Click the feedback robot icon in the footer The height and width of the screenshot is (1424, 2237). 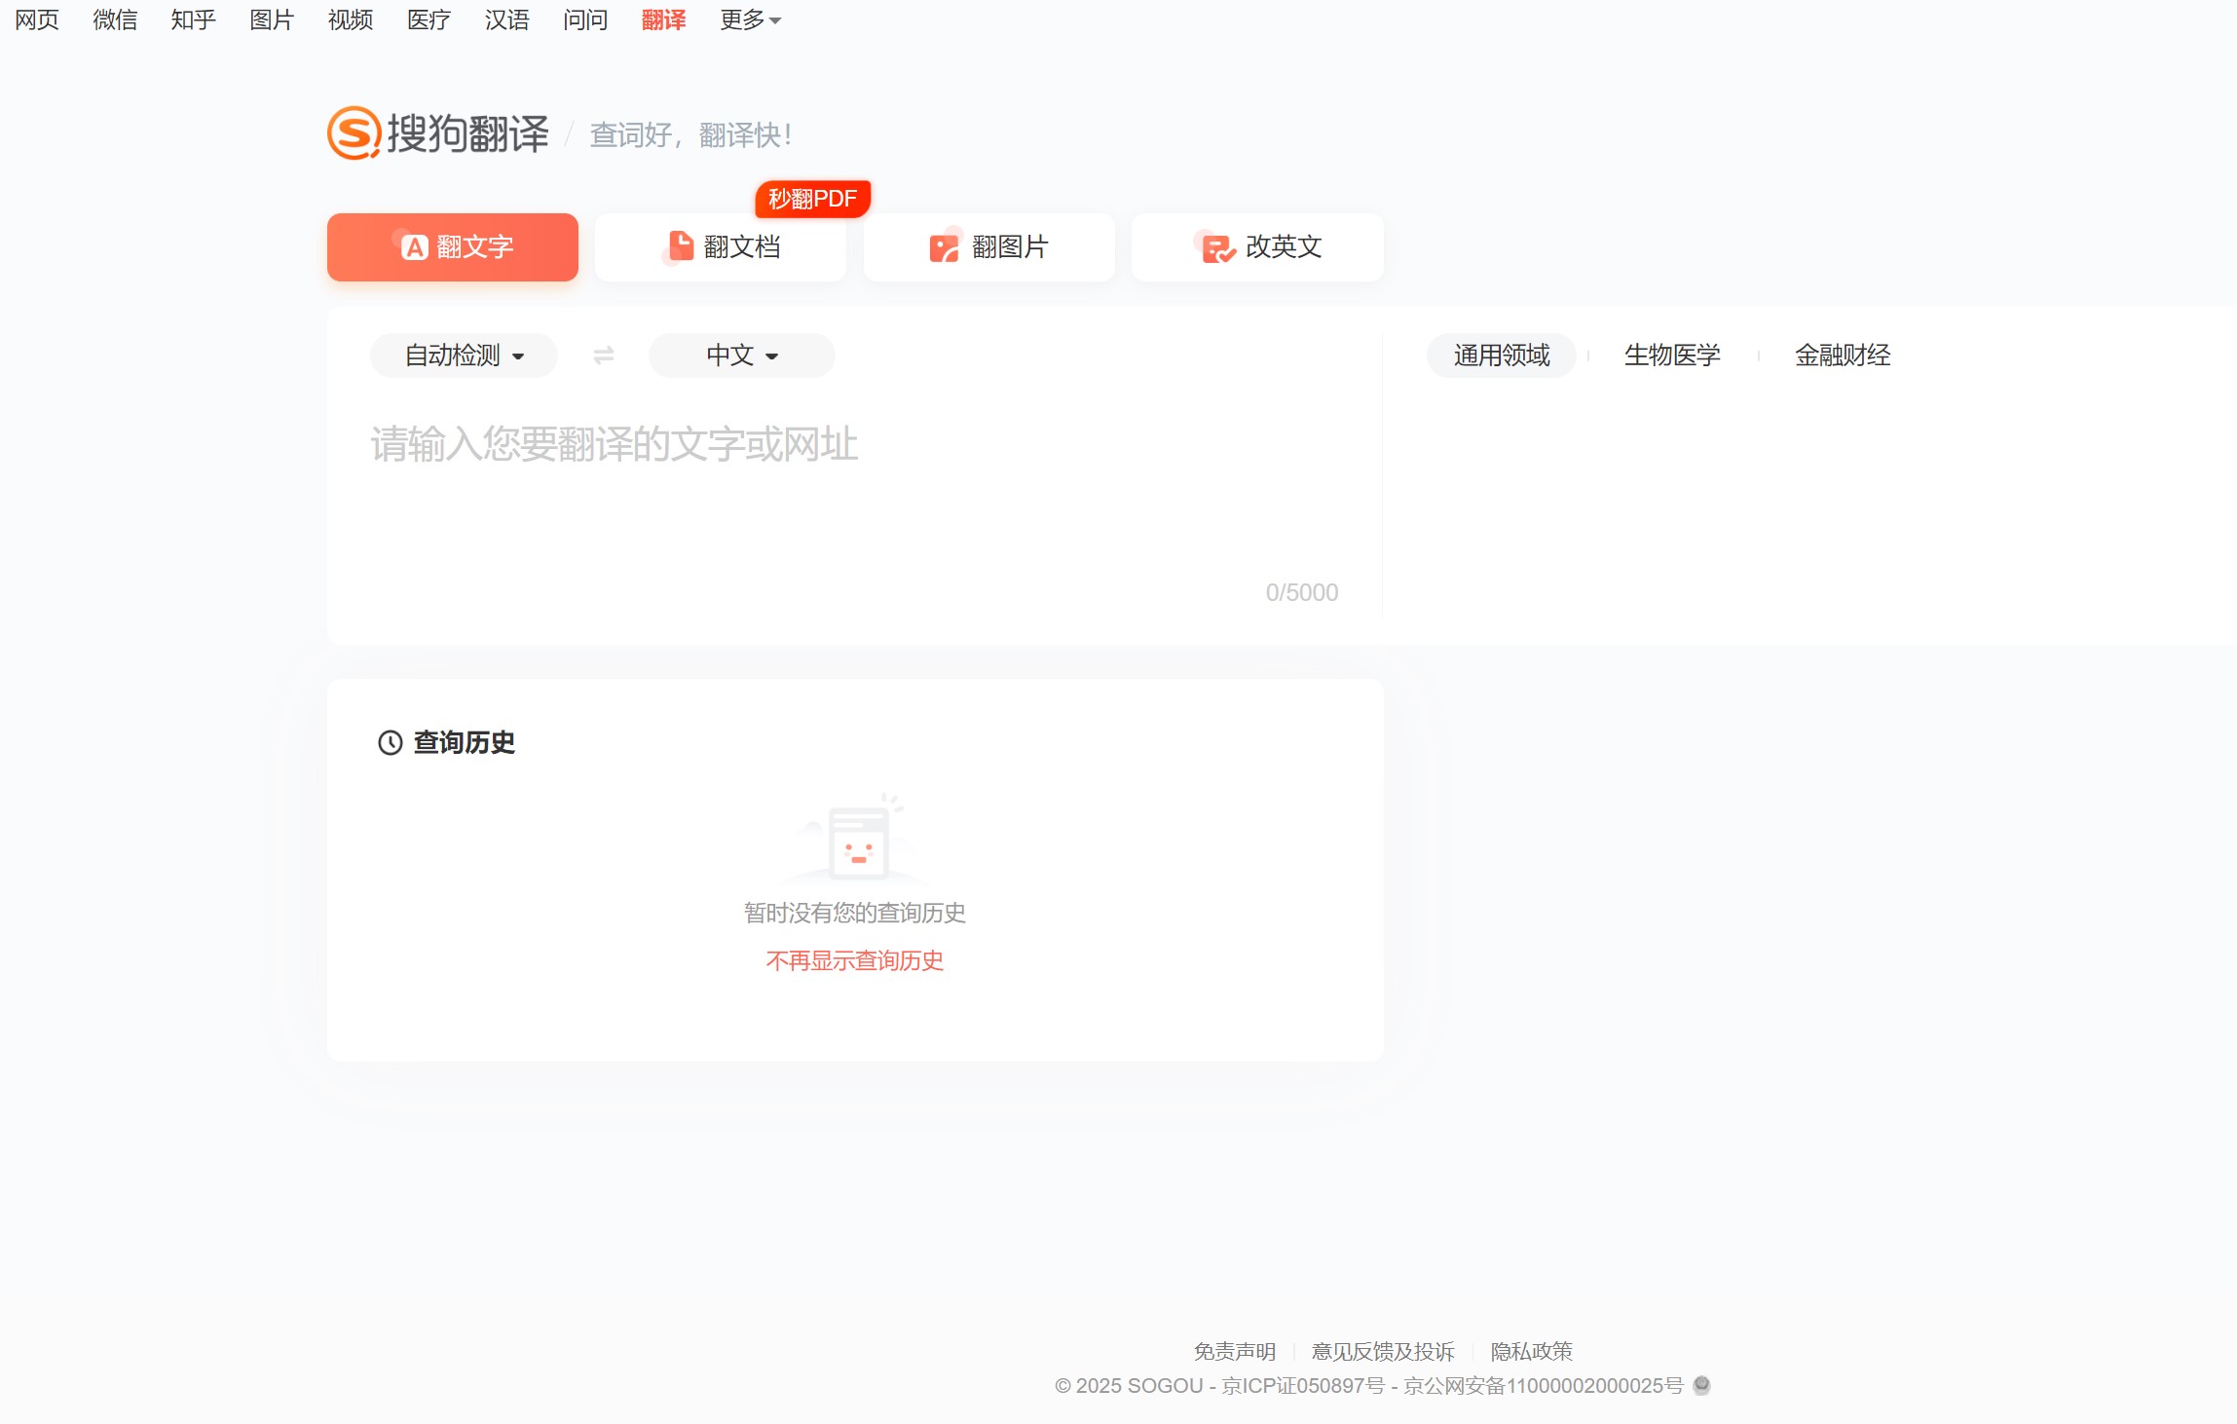pos(1700,1385)
